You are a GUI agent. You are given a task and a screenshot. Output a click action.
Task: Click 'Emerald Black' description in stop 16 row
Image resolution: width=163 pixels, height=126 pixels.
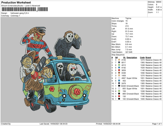(x=133, y=99)
